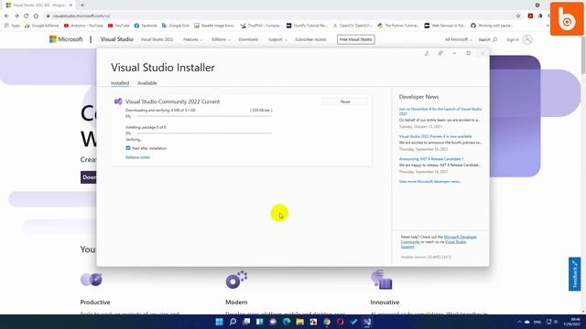The width and height of the screenshot is (586, 329).
Task: Click the Microsoft logo on the site header
Action: pyautogui.click(x=66, y=39)
